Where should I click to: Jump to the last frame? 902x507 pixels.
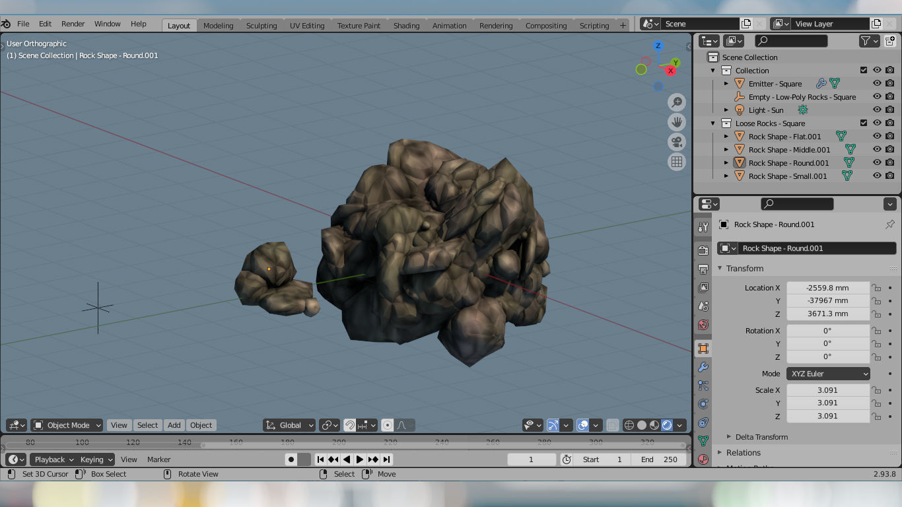tap(387, 459)
